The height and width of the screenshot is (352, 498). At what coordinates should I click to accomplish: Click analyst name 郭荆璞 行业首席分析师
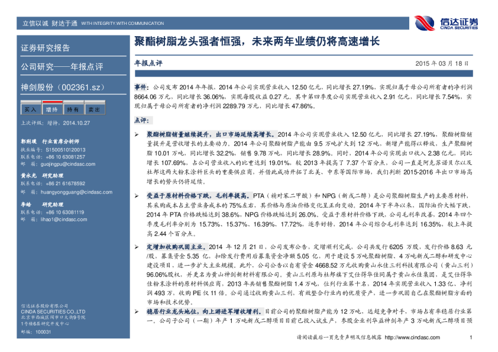[50, 141]
